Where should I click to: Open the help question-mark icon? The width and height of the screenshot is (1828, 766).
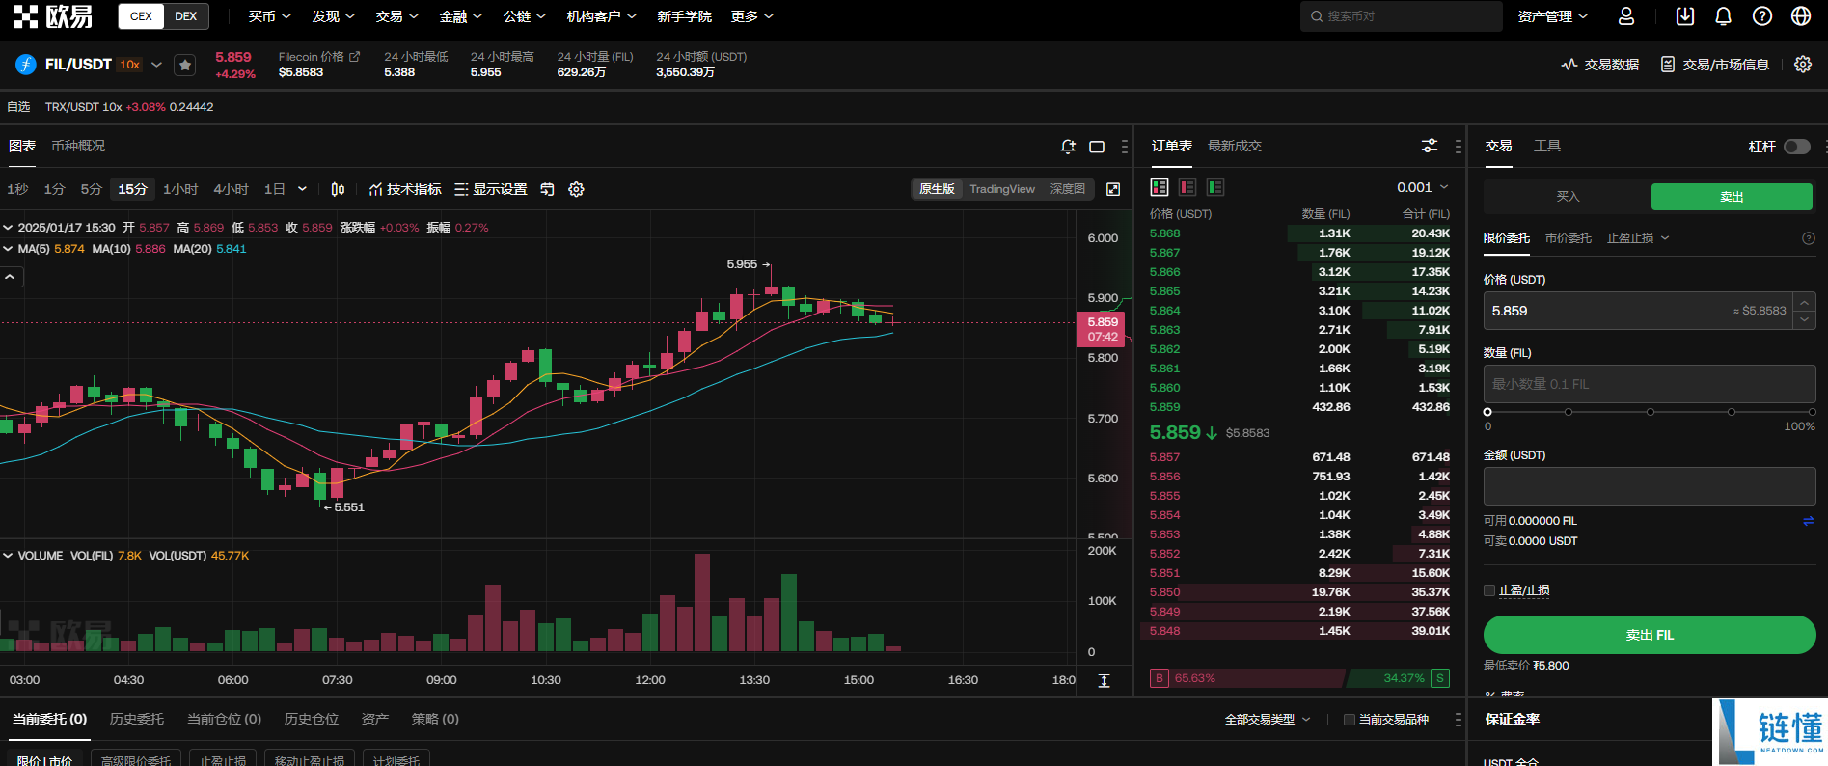tap(1762, 16)
